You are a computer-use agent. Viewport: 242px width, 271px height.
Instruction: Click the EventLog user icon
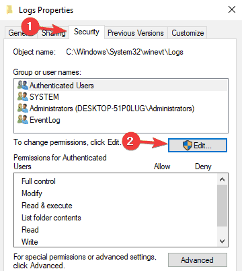tap(23, 120)
